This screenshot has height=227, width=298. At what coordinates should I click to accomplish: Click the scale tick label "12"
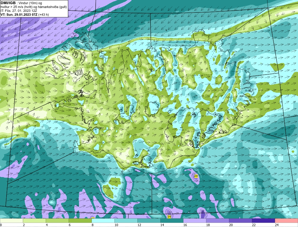[139, 225]
